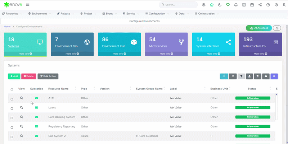Tick the Core Banking System checkbox

click(12, 117)
